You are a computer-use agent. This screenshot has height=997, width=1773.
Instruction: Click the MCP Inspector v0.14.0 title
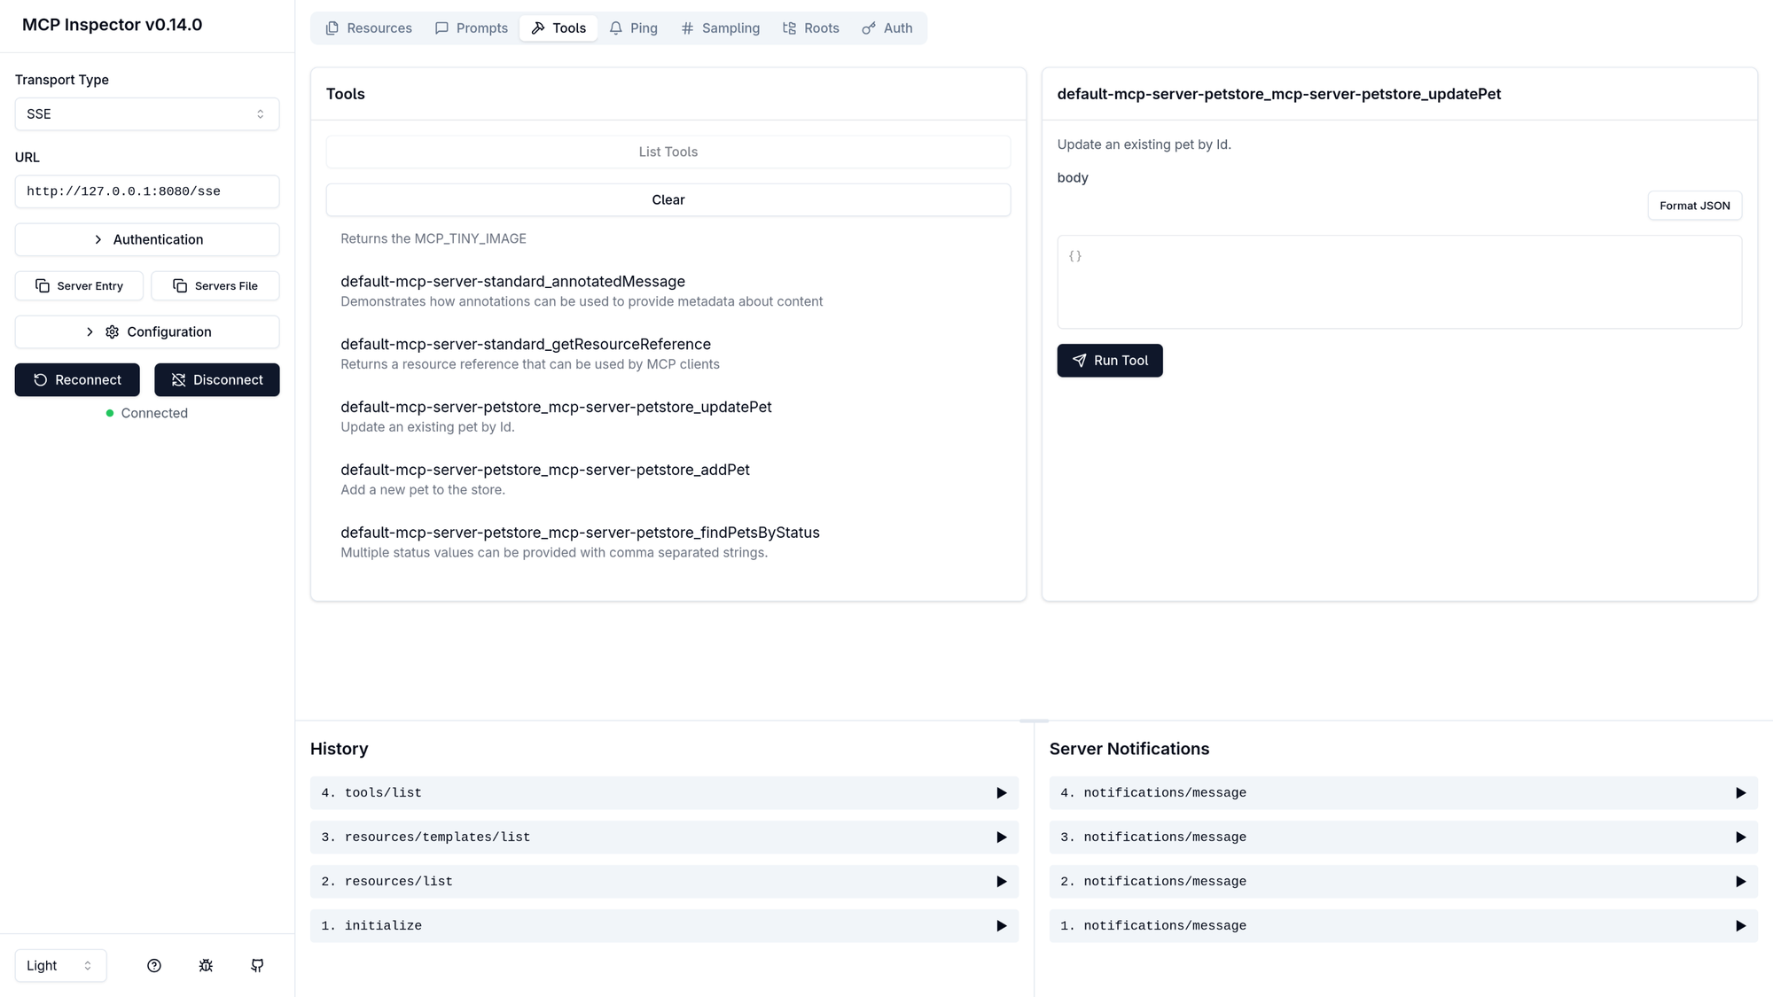click(113, 25)
